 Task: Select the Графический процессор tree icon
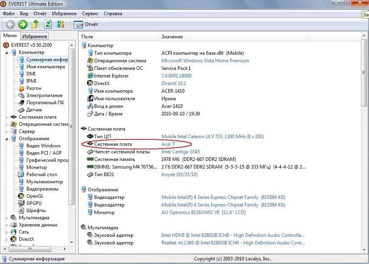click(x=21, y=160)
